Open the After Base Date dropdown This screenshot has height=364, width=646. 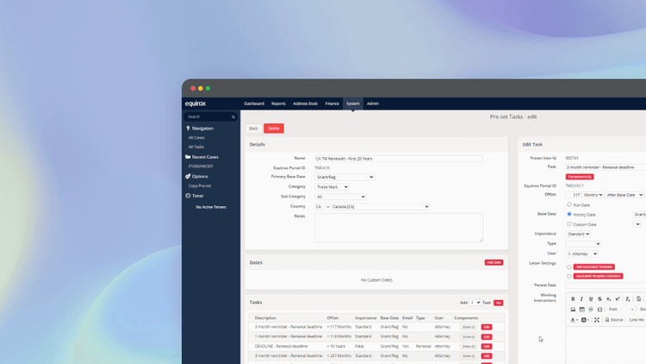pyautogui.click(x=624, y=195)
